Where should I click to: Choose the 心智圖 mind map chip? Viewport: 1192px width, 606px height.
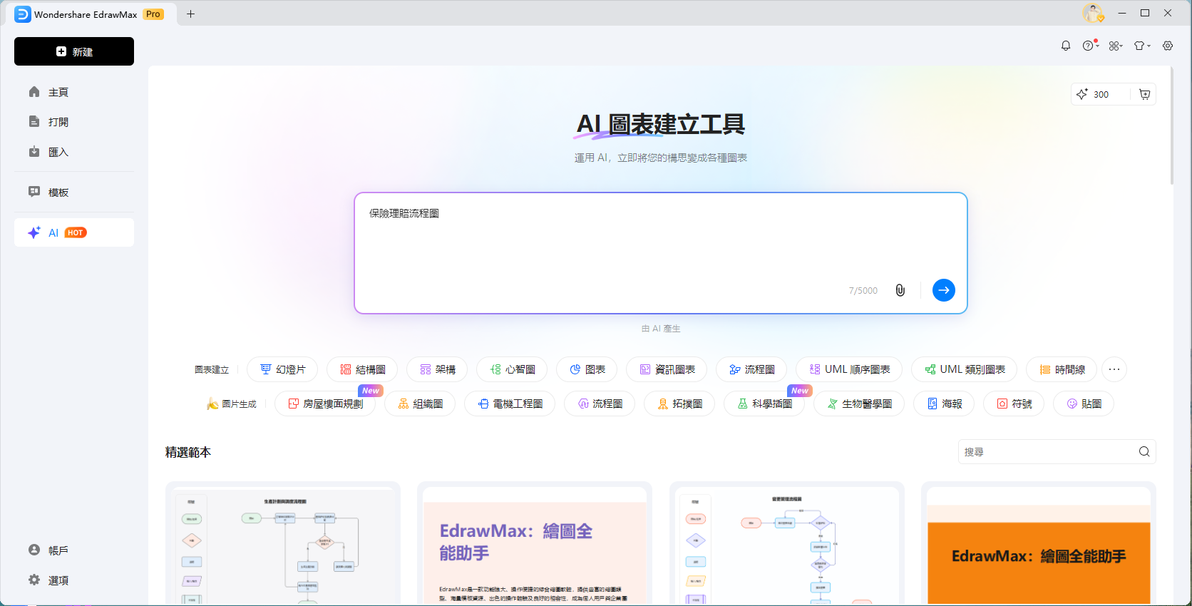click(x=512, y=369)
